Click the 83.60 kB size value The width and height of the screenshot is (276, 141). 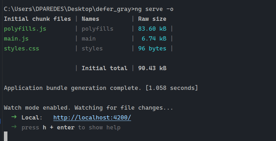(152, 29)
